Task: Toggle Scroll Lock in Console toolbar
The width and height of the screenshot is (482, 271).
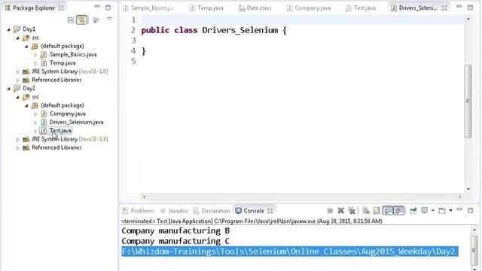Action: click(x=377, y=211)
